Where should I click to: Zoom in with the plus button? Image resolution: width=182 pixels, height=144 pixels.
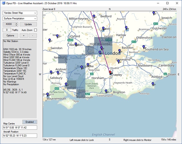coord(24,35)
